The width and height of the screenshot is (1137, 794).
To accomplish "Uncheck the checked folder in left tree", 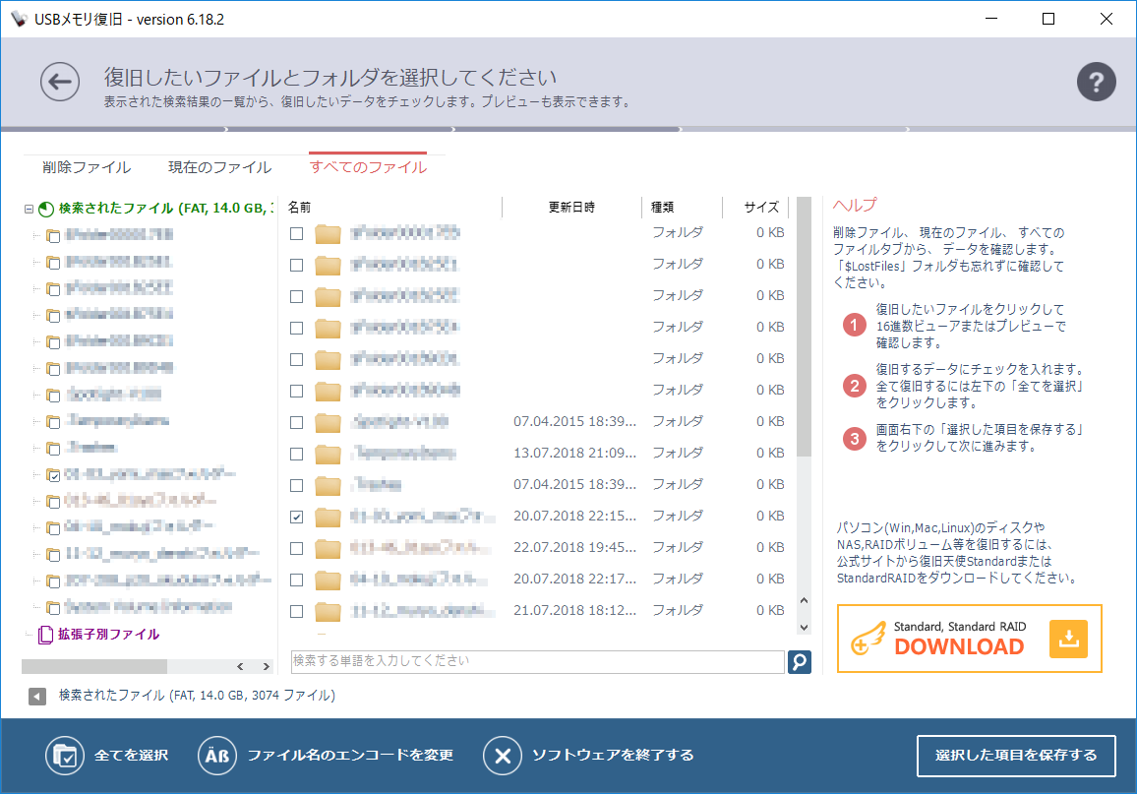I will (54, 474).
